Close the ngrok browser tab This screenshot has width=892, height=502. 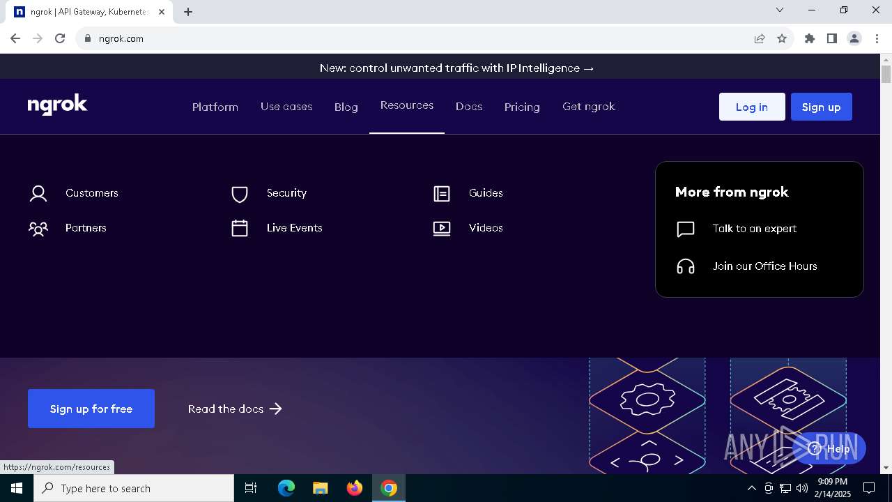click(162, 12)
